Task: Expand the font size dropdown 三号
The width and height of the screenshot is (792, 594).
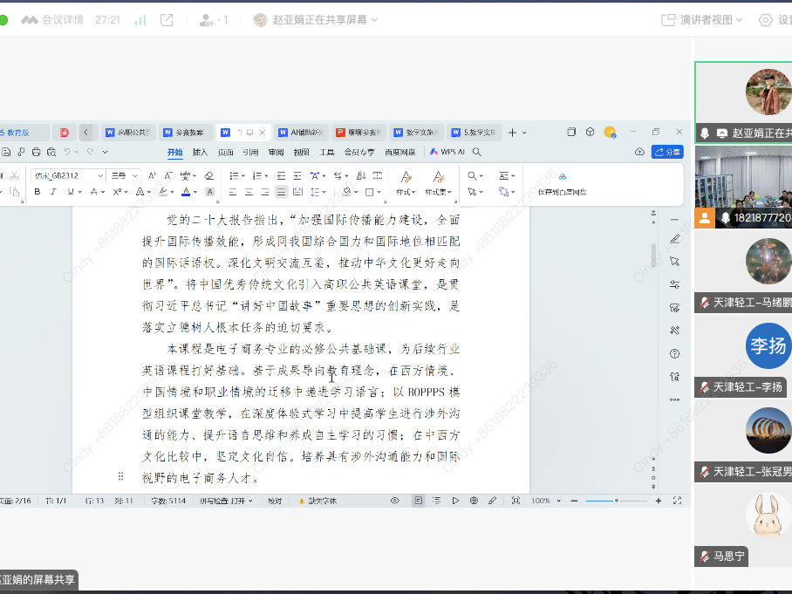Action: tap(133, 175)
